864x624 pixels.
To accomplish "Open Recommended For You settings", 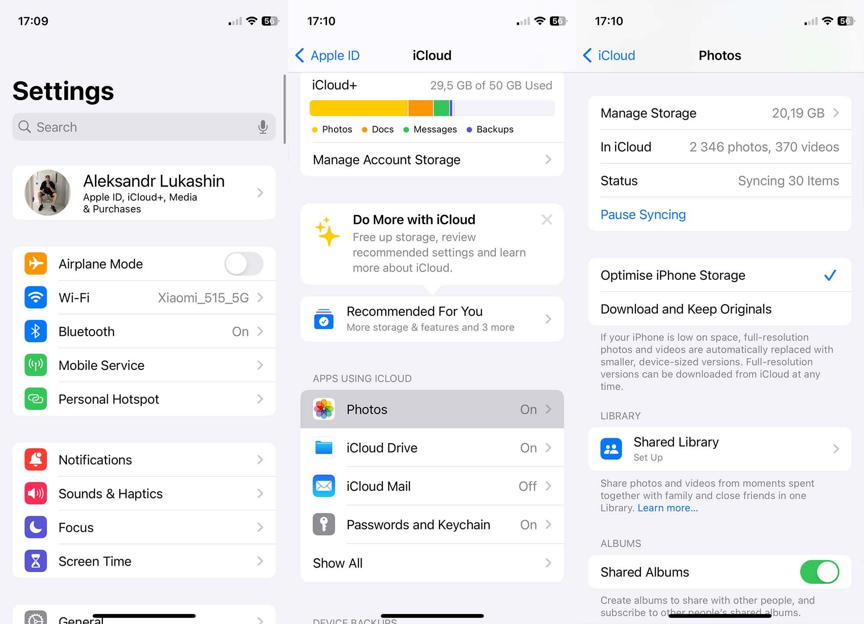I will [432, 319].
